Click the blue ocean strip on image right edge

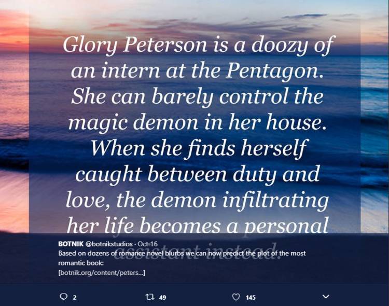[374, 75]
